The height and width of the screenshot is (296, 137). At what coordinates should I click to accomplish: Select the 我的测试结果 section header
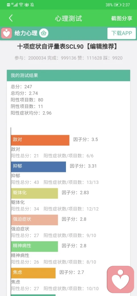(x=68, y=75)
